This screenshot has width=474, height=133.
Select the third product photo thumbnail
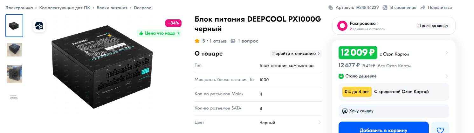14,74
